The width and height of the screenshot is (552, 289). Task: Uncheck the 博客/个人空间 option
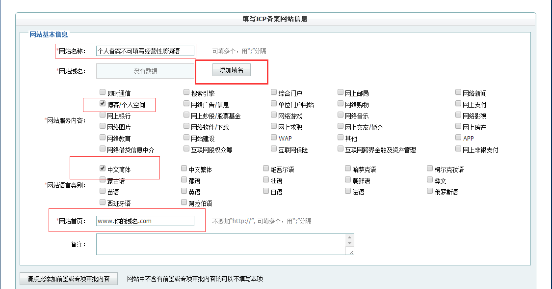pos(102,104)
